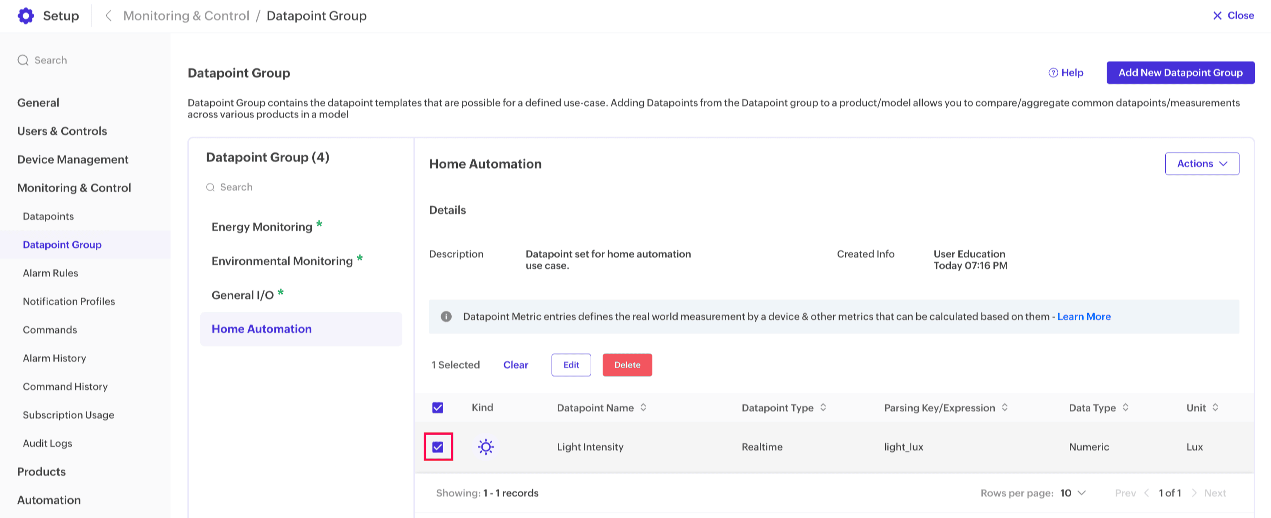
Task: Open Alarm Rules in sidebar
Action: pyautogui.click(x=50, y=273)
